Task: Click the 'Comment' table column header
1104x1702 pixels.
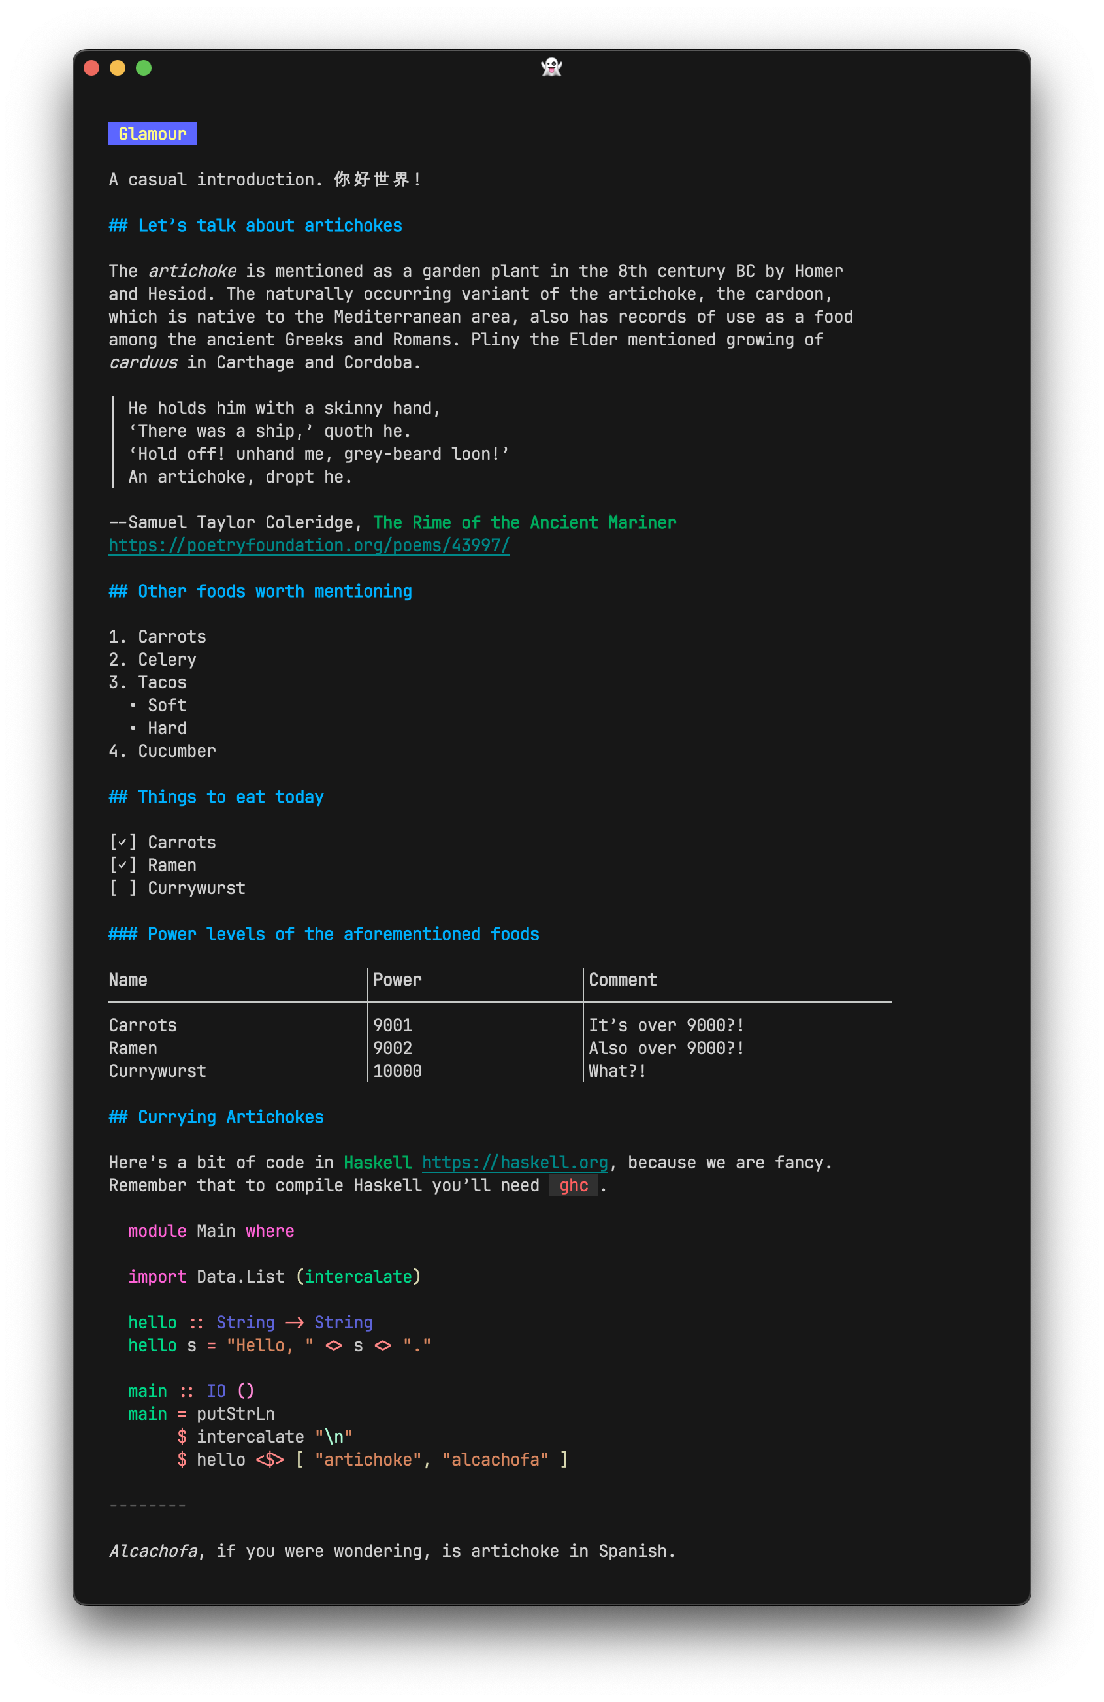Action: point(623,980)
